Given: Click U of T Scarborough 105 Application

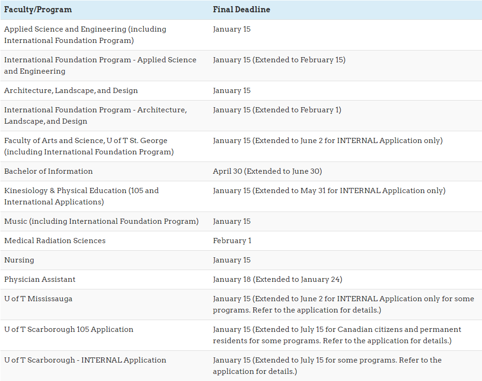Looking at the screenshot, I should pos(69,330).
